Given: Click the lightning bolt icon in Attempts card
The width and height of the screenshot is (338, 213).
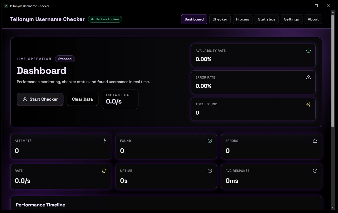Looking at the screenshot, I should click(104, 141).
